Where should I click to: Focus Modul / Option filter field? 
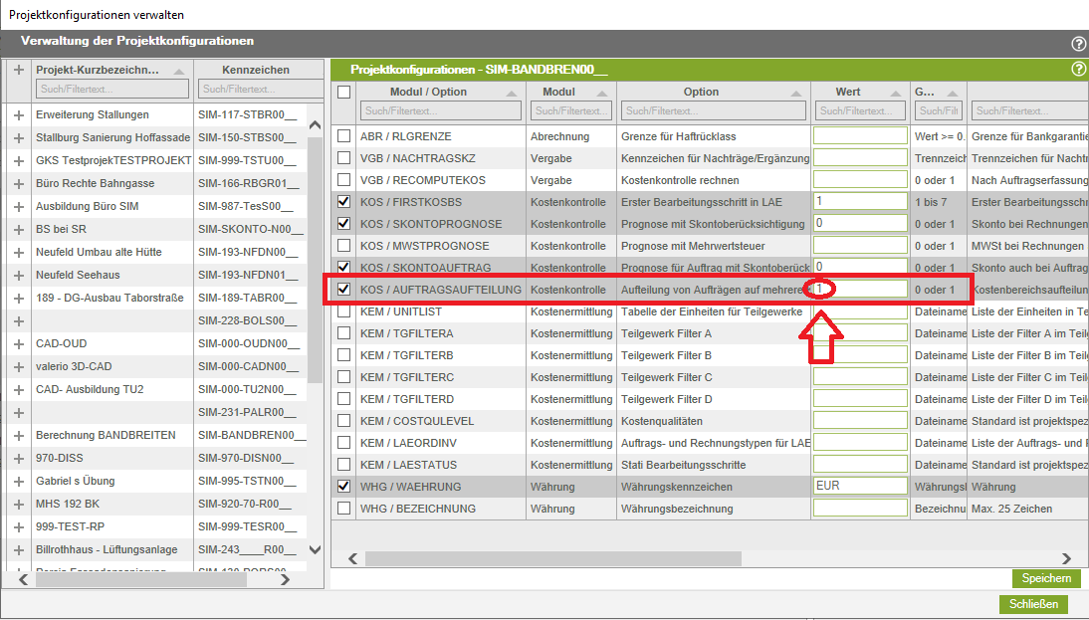point(440,110)
